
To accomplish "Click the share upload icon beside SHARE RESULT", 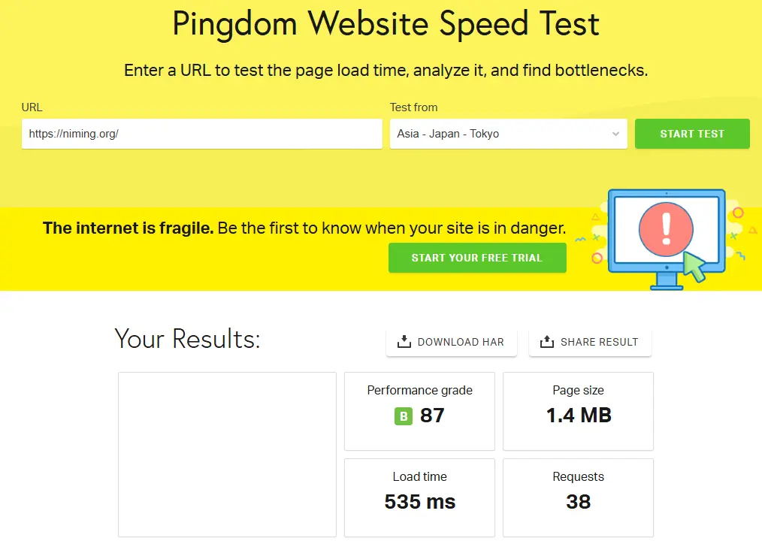I will [547, 342].
